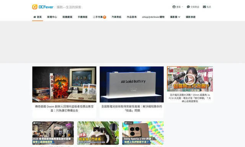Open the 汽車熱話 menu item
Image resolution: width=245 pixels, height=147 pixels.
coord(116,17)
